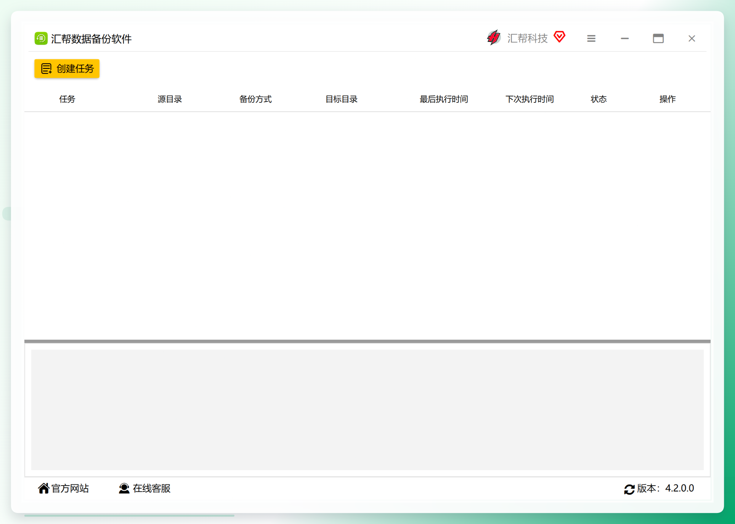Click the 状态 column header
The height and width of the screenshot is (524, 735).
click(599, 99)
